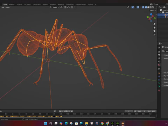Expand the Ray Visibility panel

[x=165, y=76]
